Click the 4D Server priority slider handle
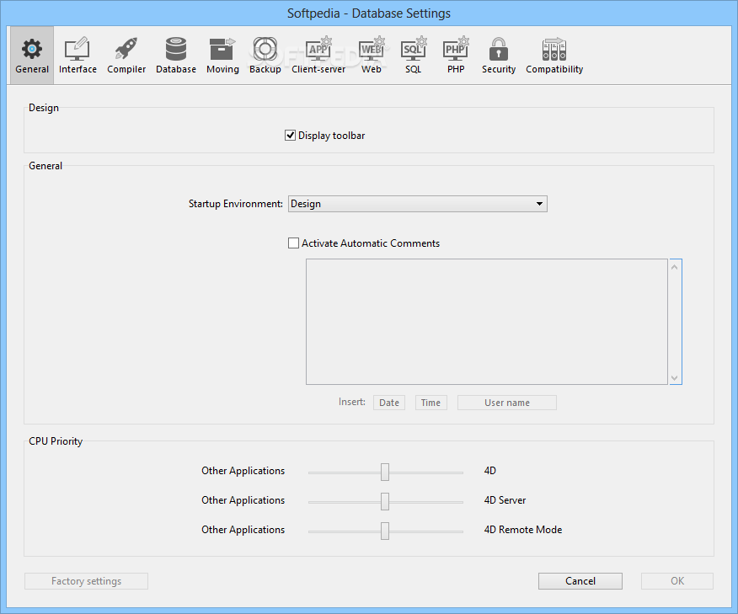 (x=385, y=501)
